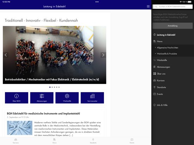Select the fifth carousel dot
This screenshot has height=145, width=194.
[59, 87]
